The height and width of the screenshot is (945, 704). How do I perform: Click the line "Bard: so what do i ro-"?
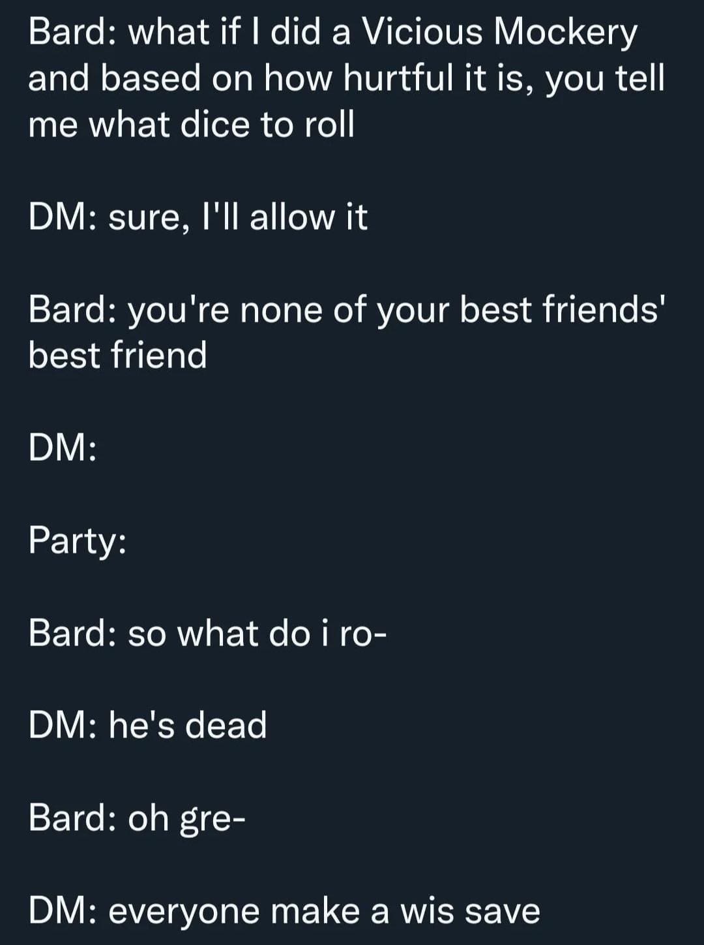coord(208,634)
